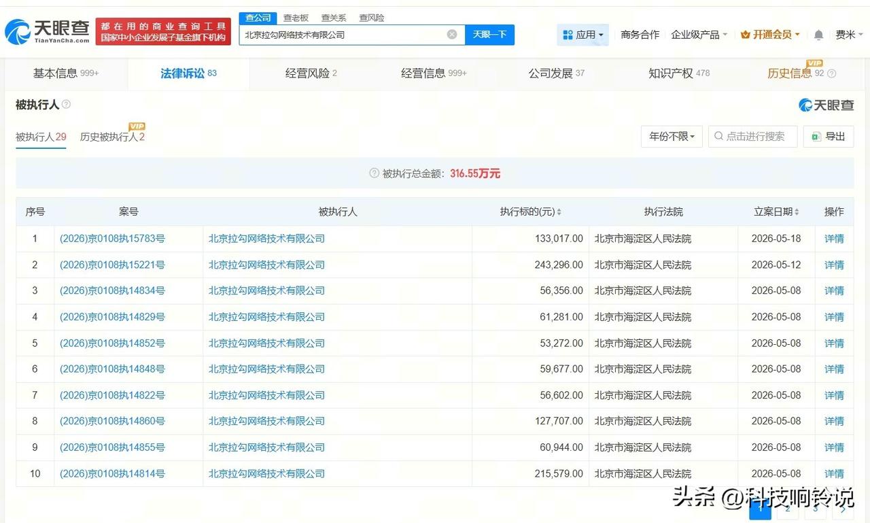Open the 开通会员 dropdown
The height and width of the screenshot is (523, 870).
click(x=770, y=35)
